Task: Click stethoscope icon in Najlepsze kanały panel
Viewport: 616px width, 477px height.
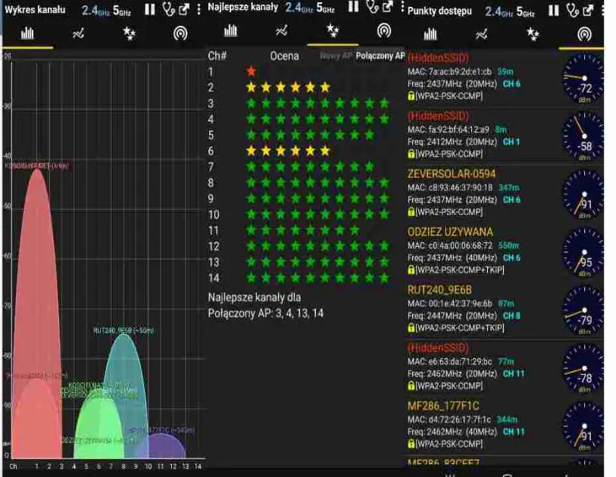Action: (371, 8)
